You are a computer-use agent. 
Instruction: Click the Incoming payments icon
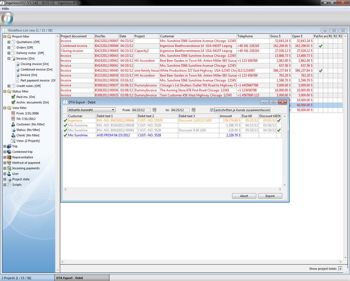pyautogui.click(x=9, y=168)
